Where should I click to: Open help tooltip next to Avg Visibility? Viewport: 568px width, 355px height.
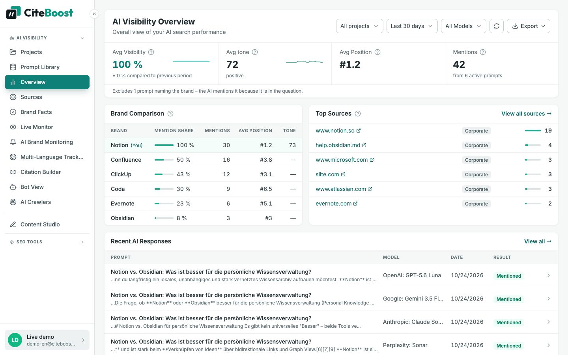coord(151,52)
